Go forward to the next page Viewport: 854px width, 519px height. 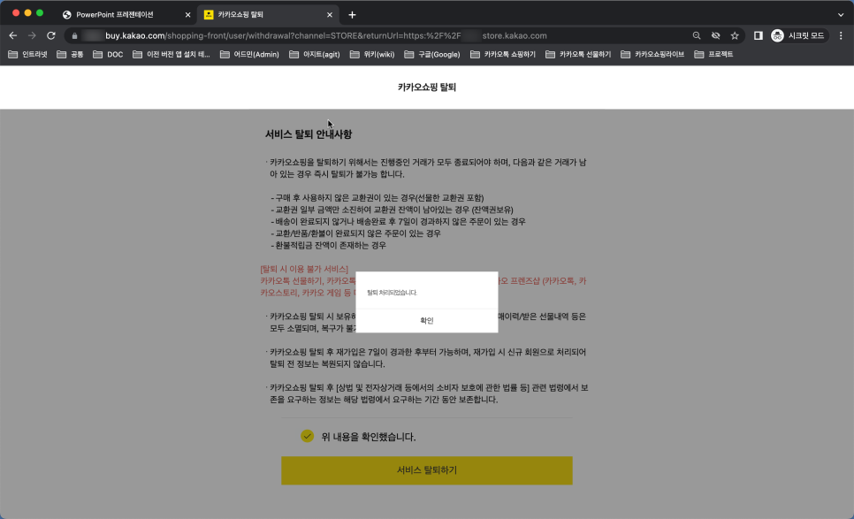(32, 35)
